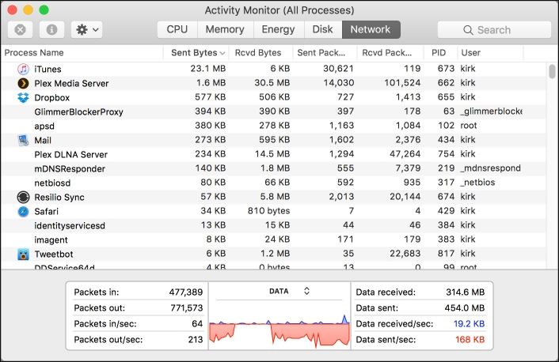The image size is (559, 362).
Task: Switch to the Memory tab
Action: click(x=225, y=29)
